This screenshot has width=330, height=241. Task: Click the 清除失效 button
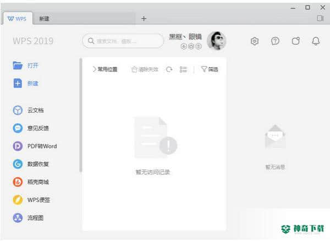pos(145,69)
